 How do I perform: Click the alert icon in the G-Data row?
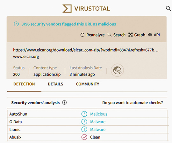(84, 122)
